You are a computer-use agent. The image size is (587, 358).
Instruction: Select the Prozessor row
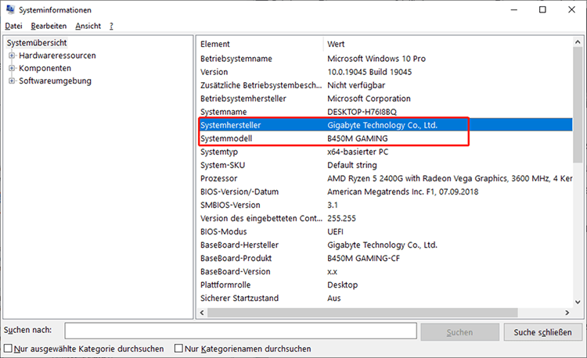385,178
